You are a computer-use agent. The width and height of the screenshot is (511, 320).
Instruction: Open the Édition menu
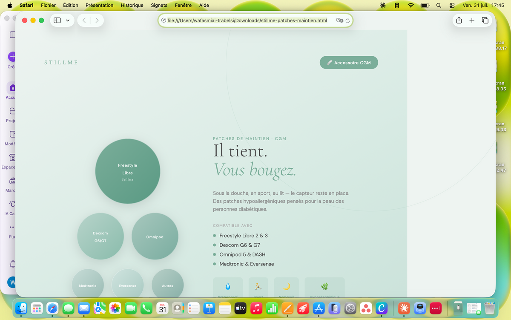[71, 6]
